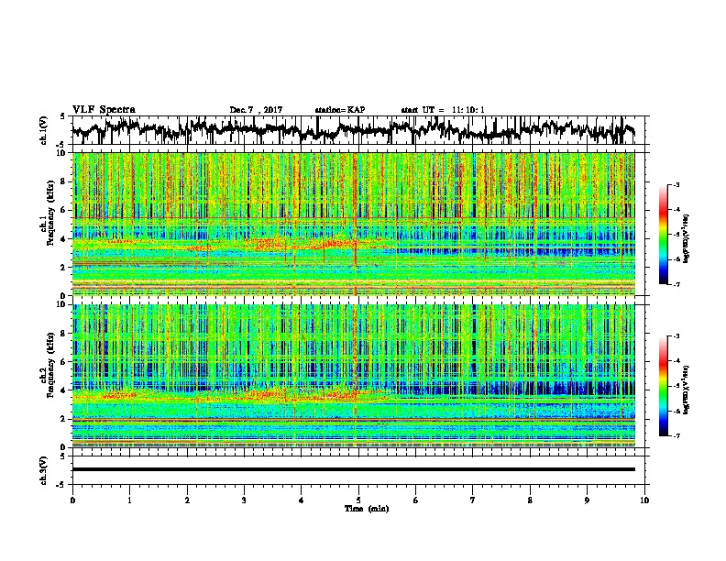This screenshot has width=726, height=561.
Task: Click the thick black ch.3 trace line
Action: 353,469
